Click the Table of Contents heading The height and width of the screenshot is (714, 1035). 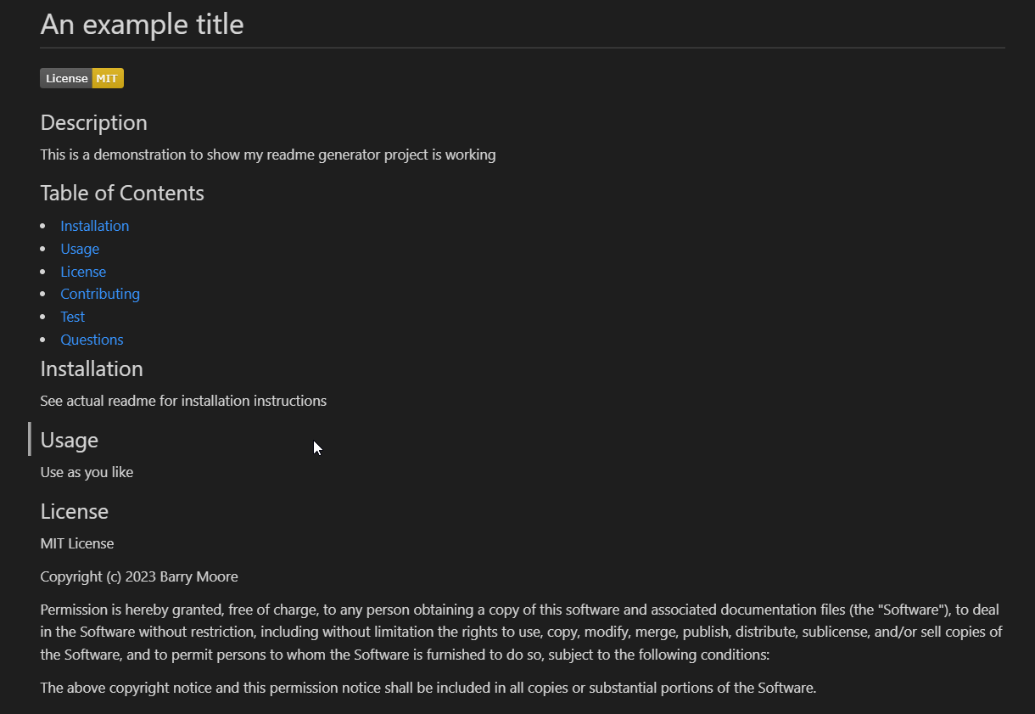pos(122,194)
